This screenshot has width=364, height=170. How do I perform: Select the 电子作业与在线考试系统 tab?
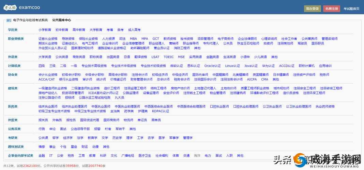click(x=30, y=20)
